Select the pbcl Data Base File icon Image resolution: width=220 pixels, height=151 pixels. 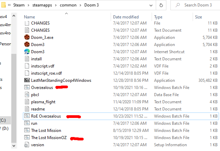click(27, 94)
